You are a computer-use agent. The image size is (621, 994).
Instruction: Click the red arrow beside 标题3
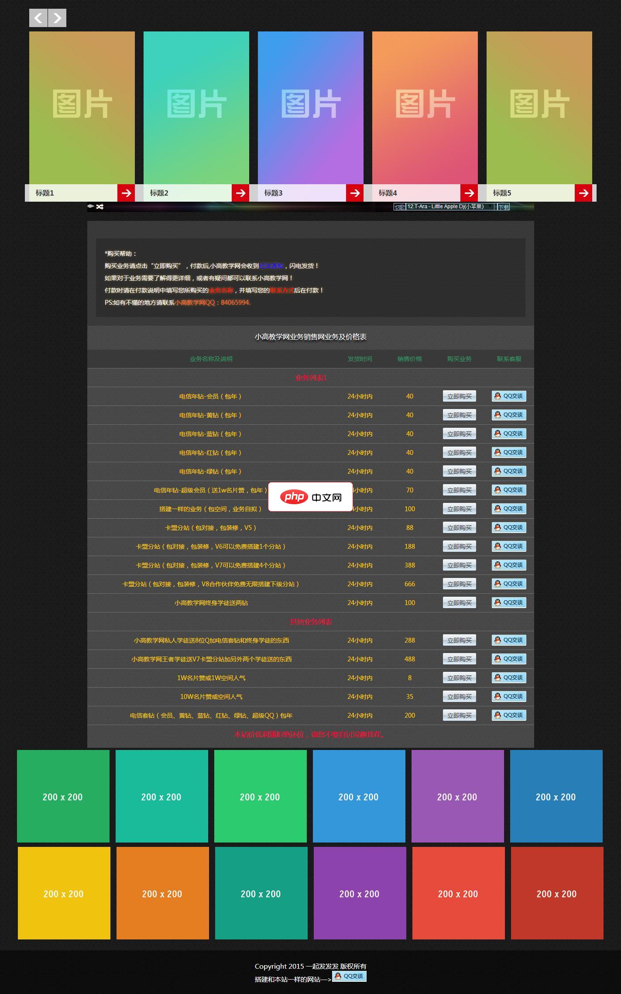click(x=355, y=193)
